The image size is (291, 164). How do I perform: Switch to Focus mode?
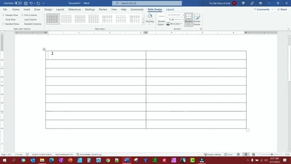pyautogui.click(x=228, y=154)
